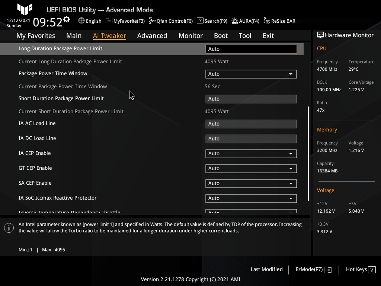Click Short Duration Package Power Limit field
This screenshot has width=381, height=286.
point(251,99)
